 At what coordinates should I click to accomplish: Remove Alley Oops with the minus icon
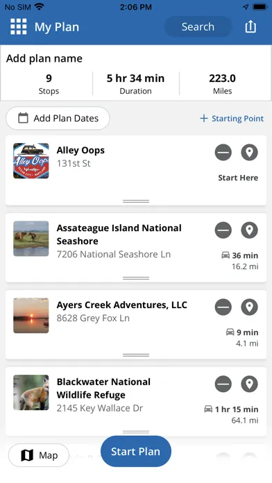tap(223, 153)
